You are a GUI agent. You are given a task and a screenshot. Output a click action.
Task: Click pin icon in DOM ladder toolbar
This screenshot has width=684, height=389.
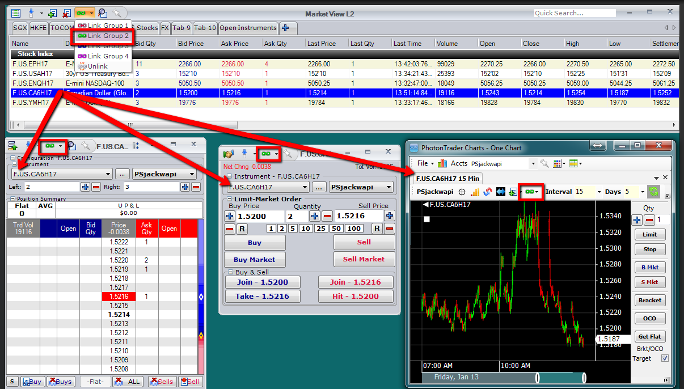click(x=85, y=146)
